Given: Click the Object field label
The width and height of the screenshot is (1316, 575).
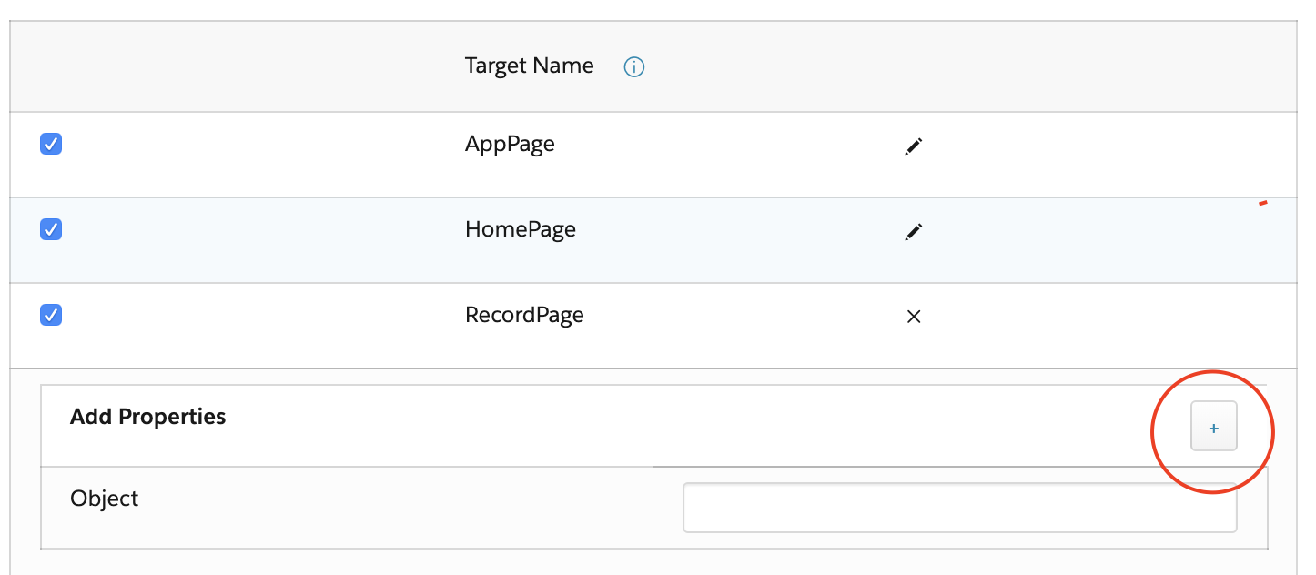Looking at the screenshot, I should click(105, 499).
